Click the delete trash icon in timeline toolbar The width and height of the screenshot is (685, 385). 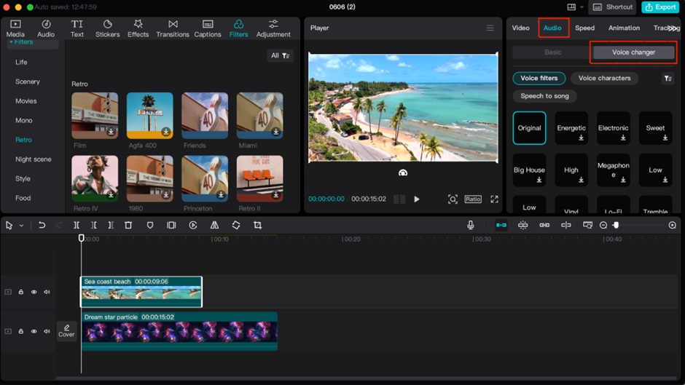pos(128,226)
